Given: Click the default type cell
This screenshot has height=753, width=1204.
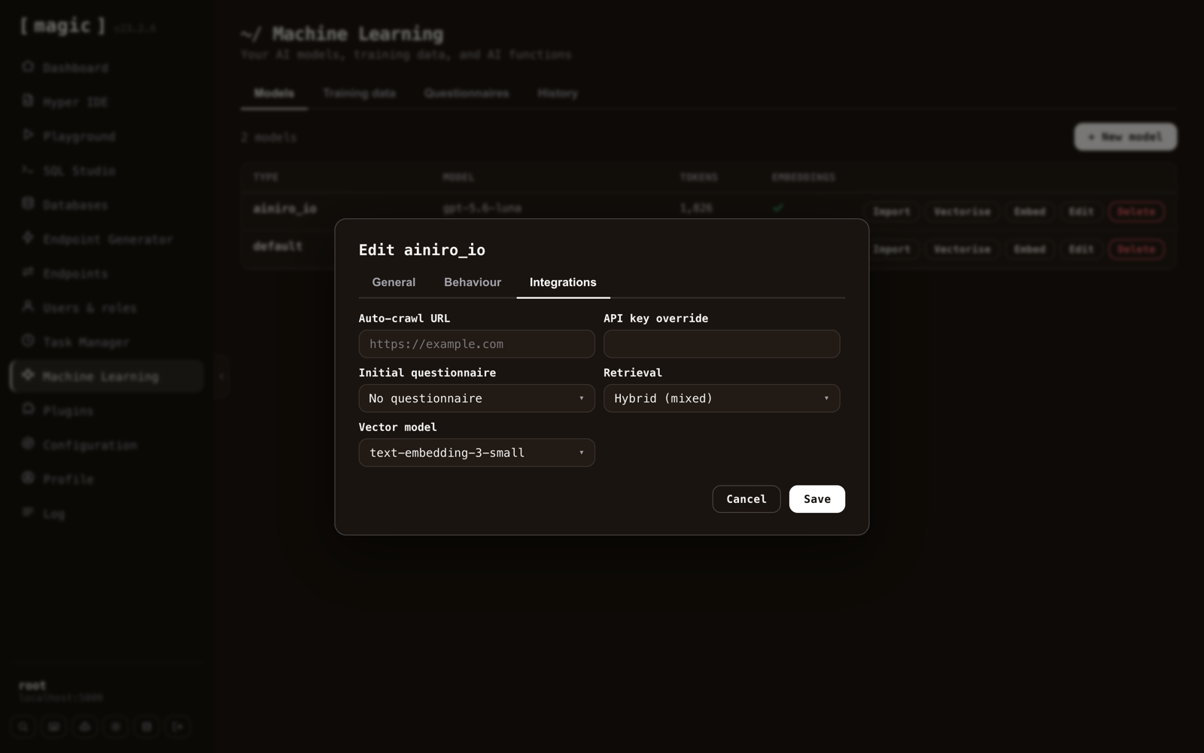Looking at the screenshot, I should tap(278, 246).
